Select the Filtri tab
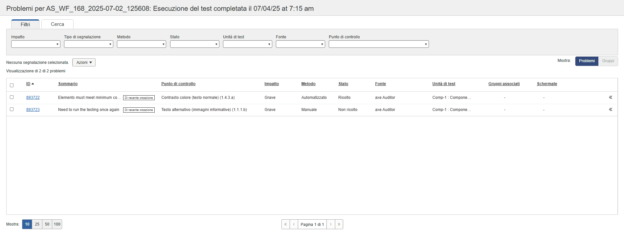The width and height of the screenshot is (624, 238). [25, 25]
